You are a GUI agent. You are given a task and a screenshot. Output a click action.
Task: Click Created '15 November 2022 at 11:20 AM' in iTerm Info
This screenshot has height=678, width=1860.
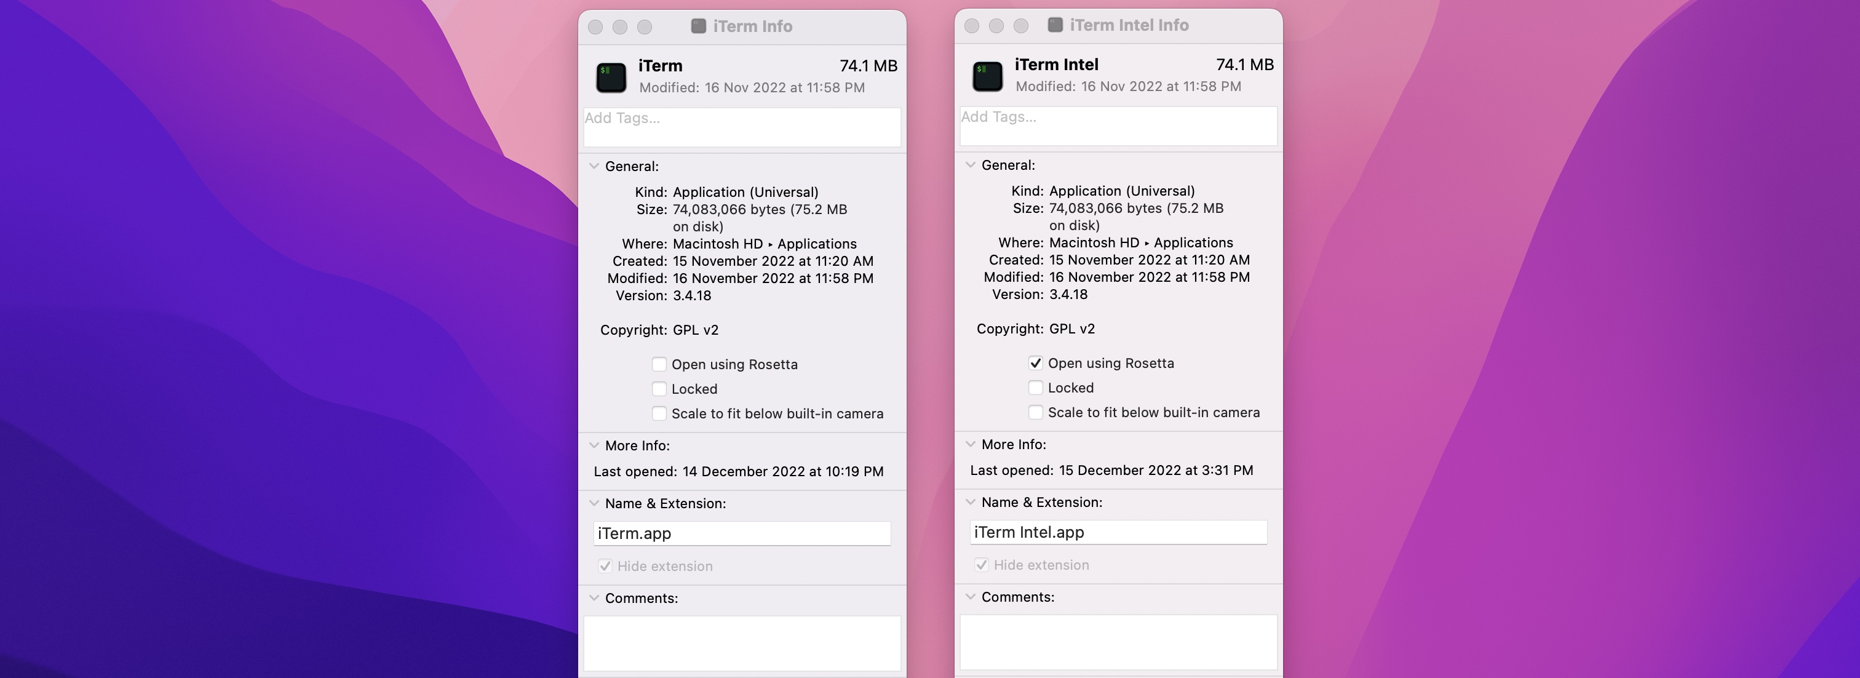pyautogui.click(x=773, y=261)
